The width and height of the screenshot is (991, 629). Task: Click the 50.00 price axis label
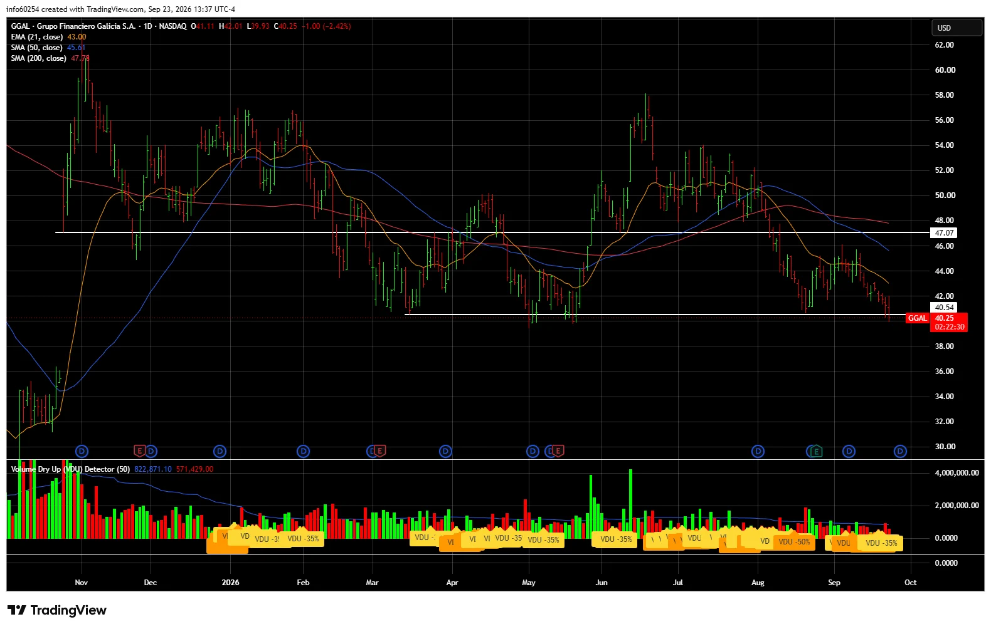pyautogui.click(x=945, y=195)
